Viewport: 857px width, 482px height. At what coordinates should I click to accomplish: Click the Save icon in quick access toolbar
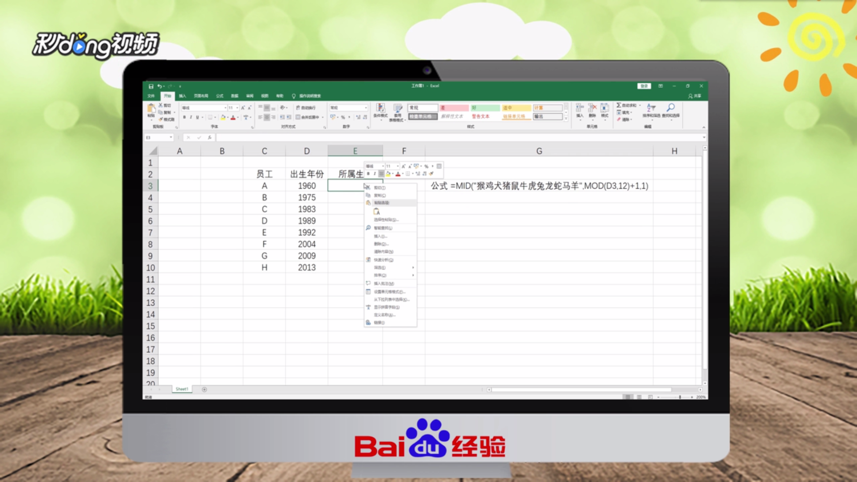pyautogui.click(x=151, y=86)
